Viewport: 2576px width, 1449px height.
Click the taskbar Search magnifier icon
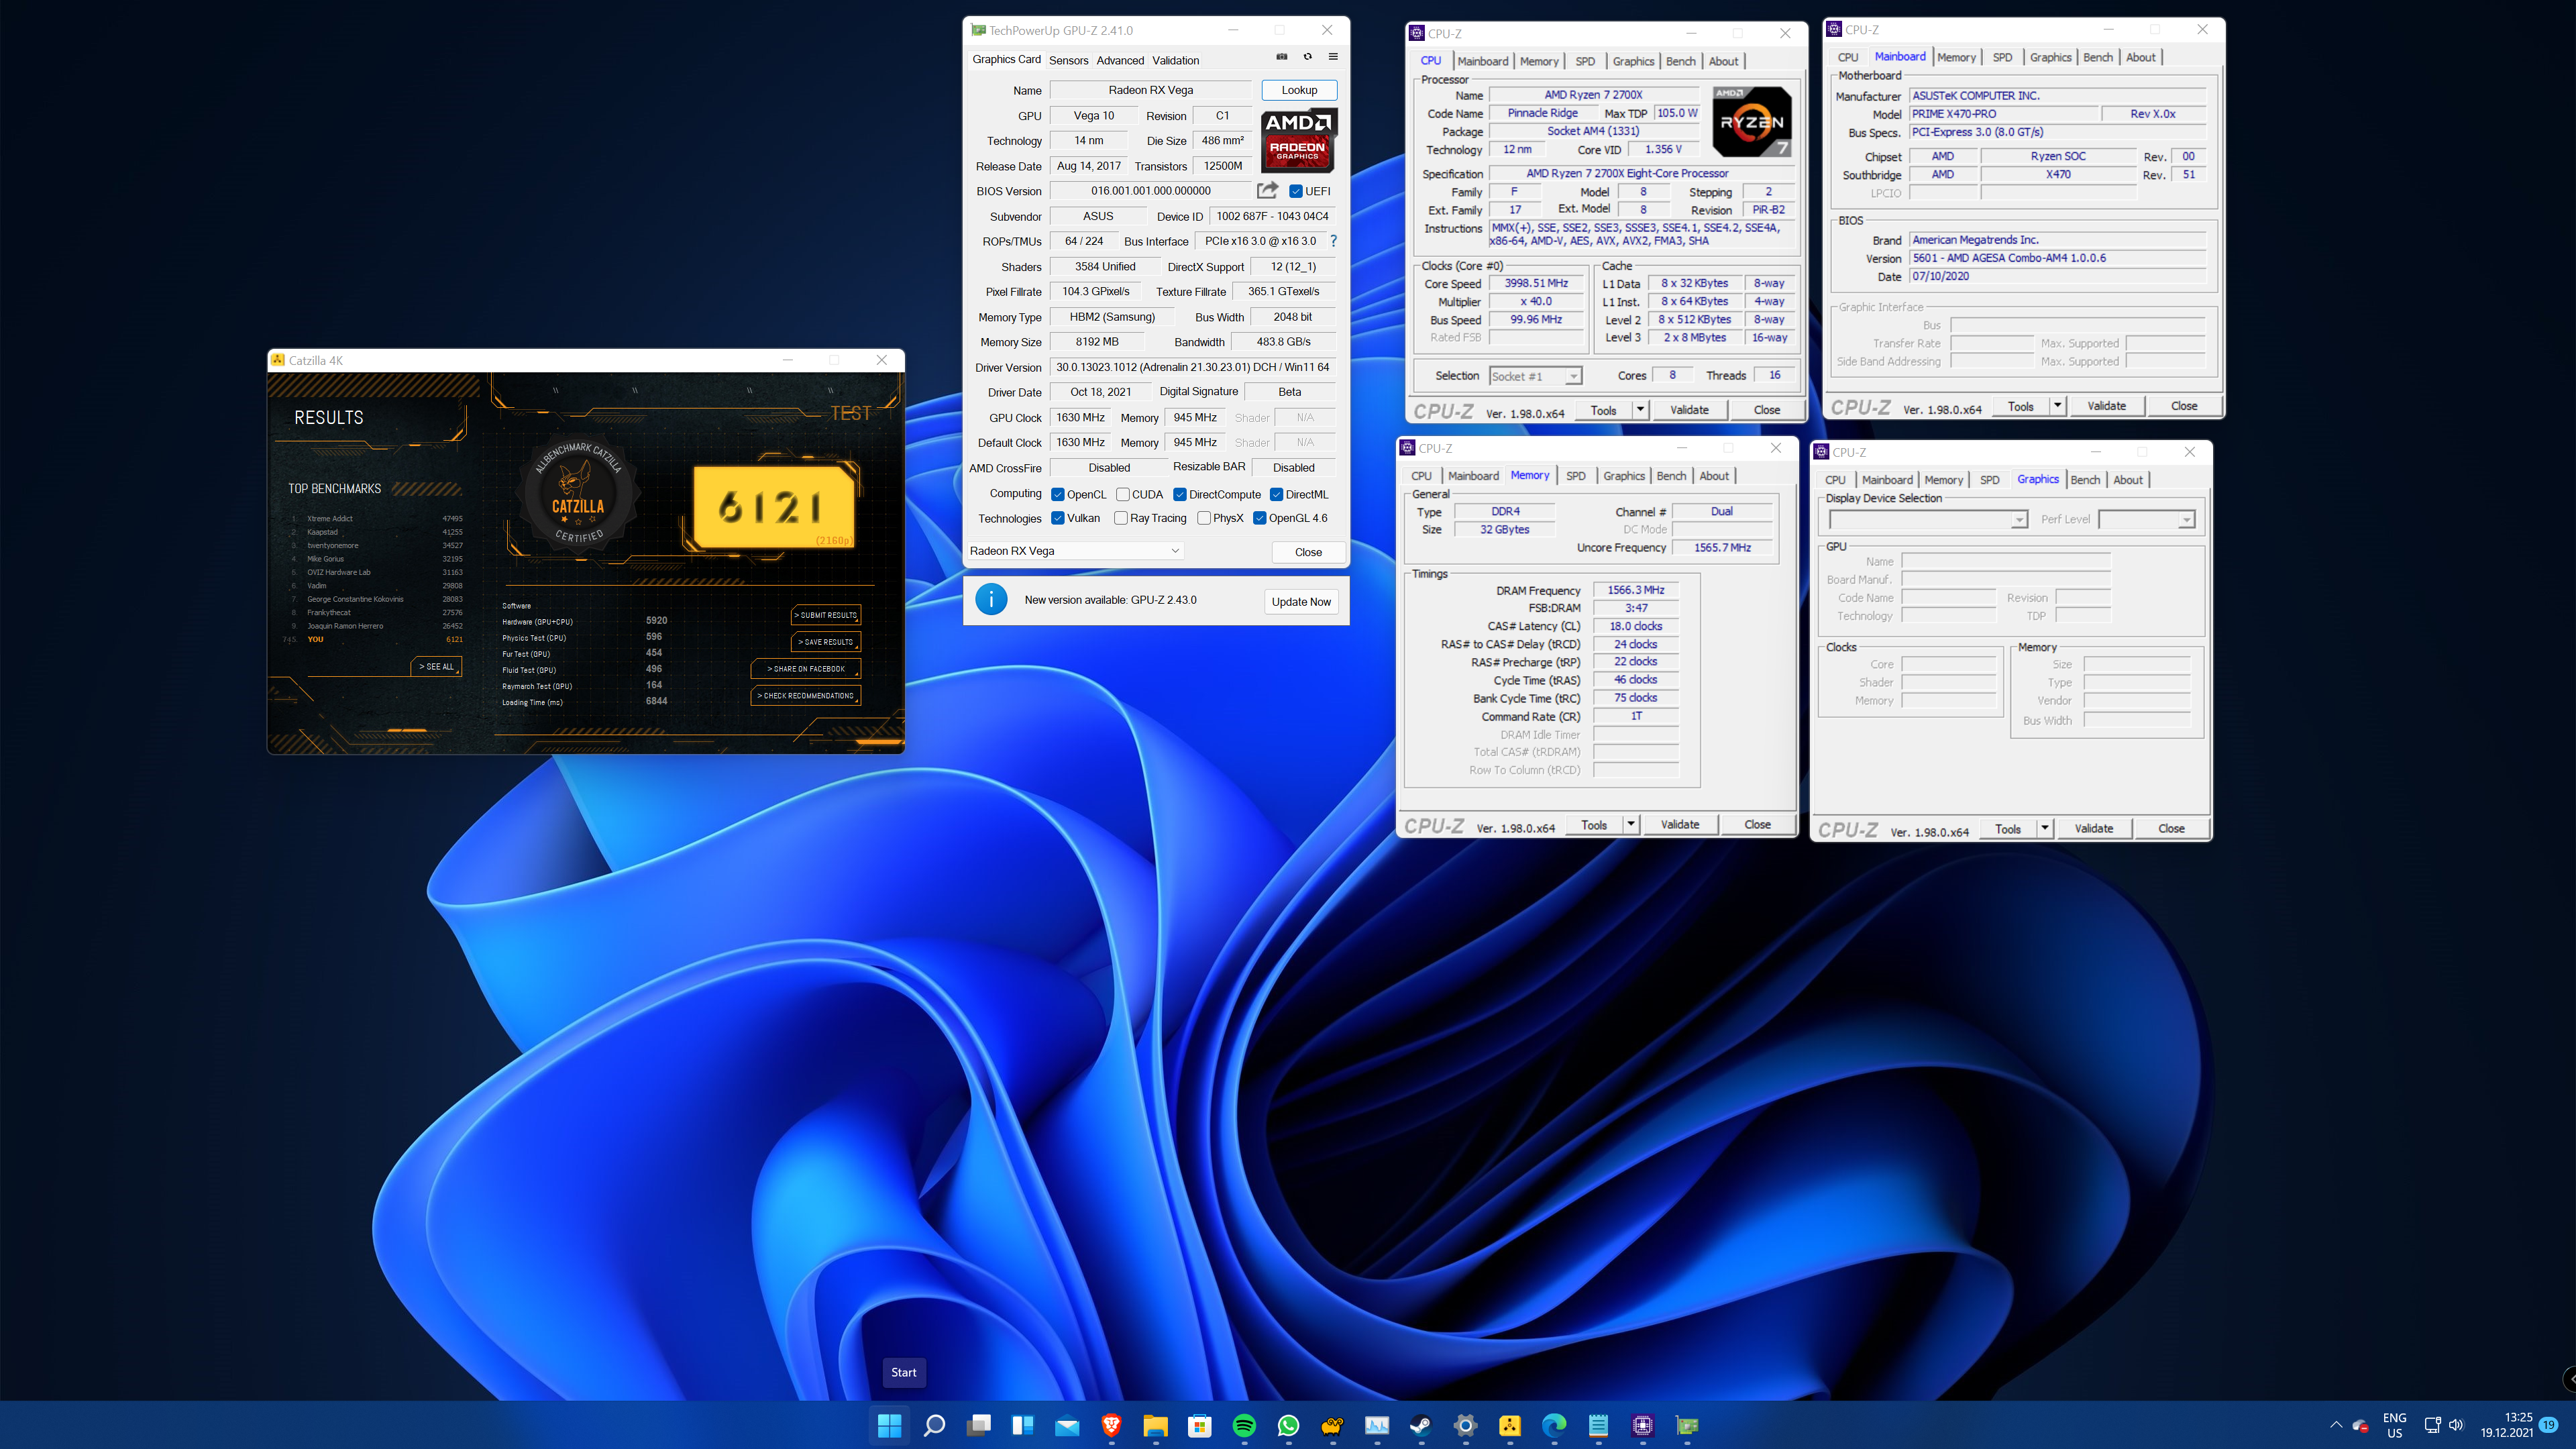[934, 1425]
